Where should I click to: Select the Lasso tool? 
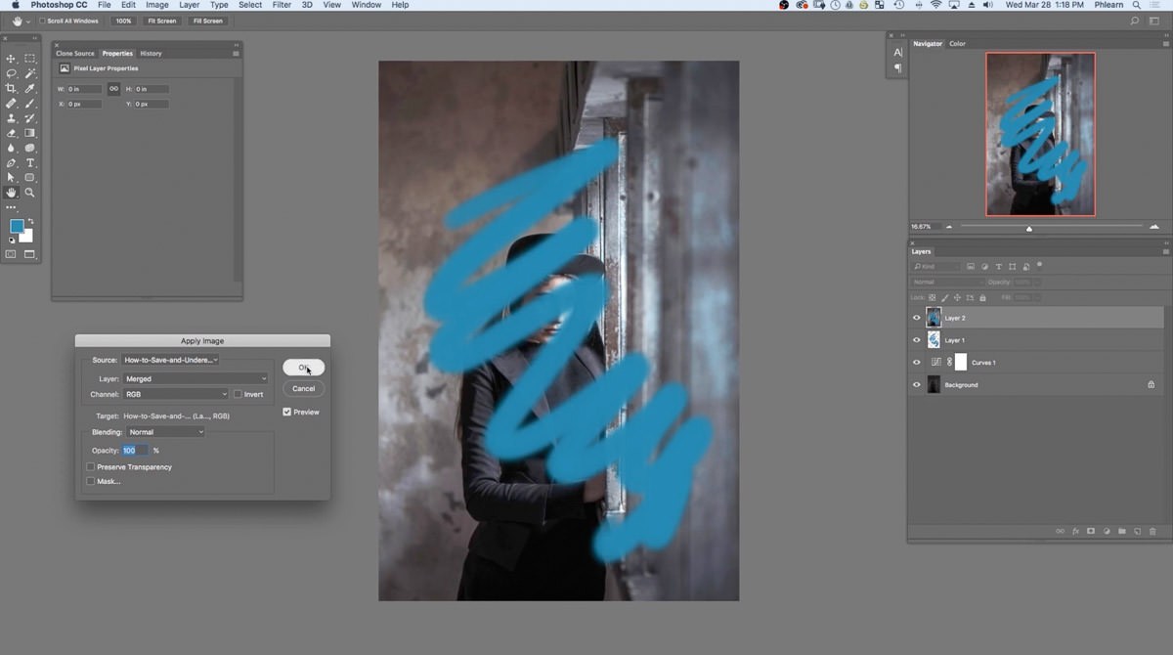[x=12, y=73]
